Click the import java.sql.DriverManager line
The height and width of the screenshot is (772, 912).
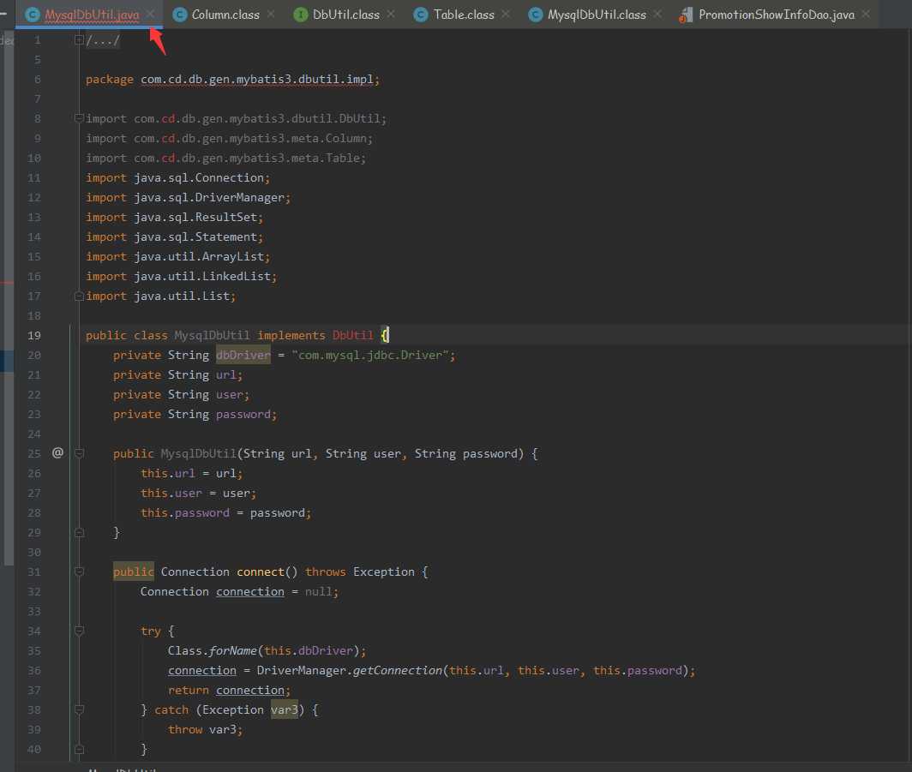coord(188,198)
